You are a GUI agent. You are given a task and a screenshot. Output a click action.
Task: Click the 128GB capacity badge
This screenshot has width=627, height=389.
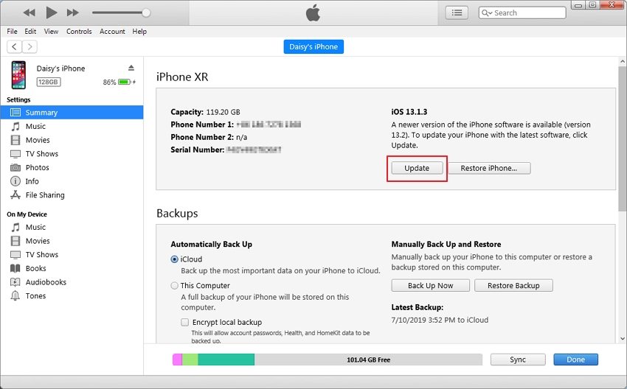49,82
